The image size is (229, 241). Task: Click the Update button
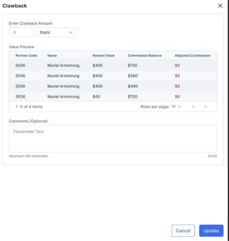pos(211,231)
